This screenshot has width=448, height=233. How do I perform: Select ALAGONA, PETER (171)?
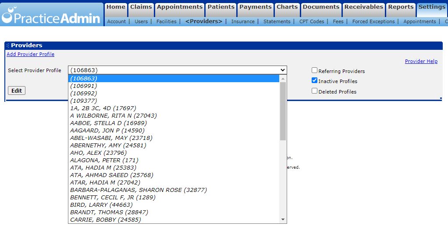point(174,160)
